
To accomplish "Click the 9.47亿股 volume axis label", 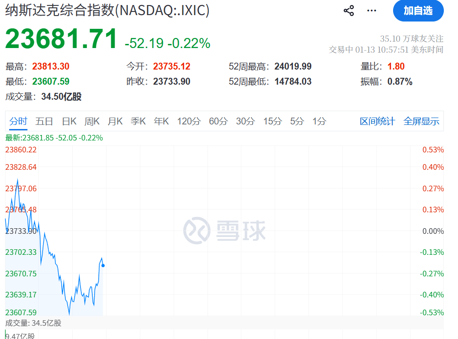I will 20,336.
